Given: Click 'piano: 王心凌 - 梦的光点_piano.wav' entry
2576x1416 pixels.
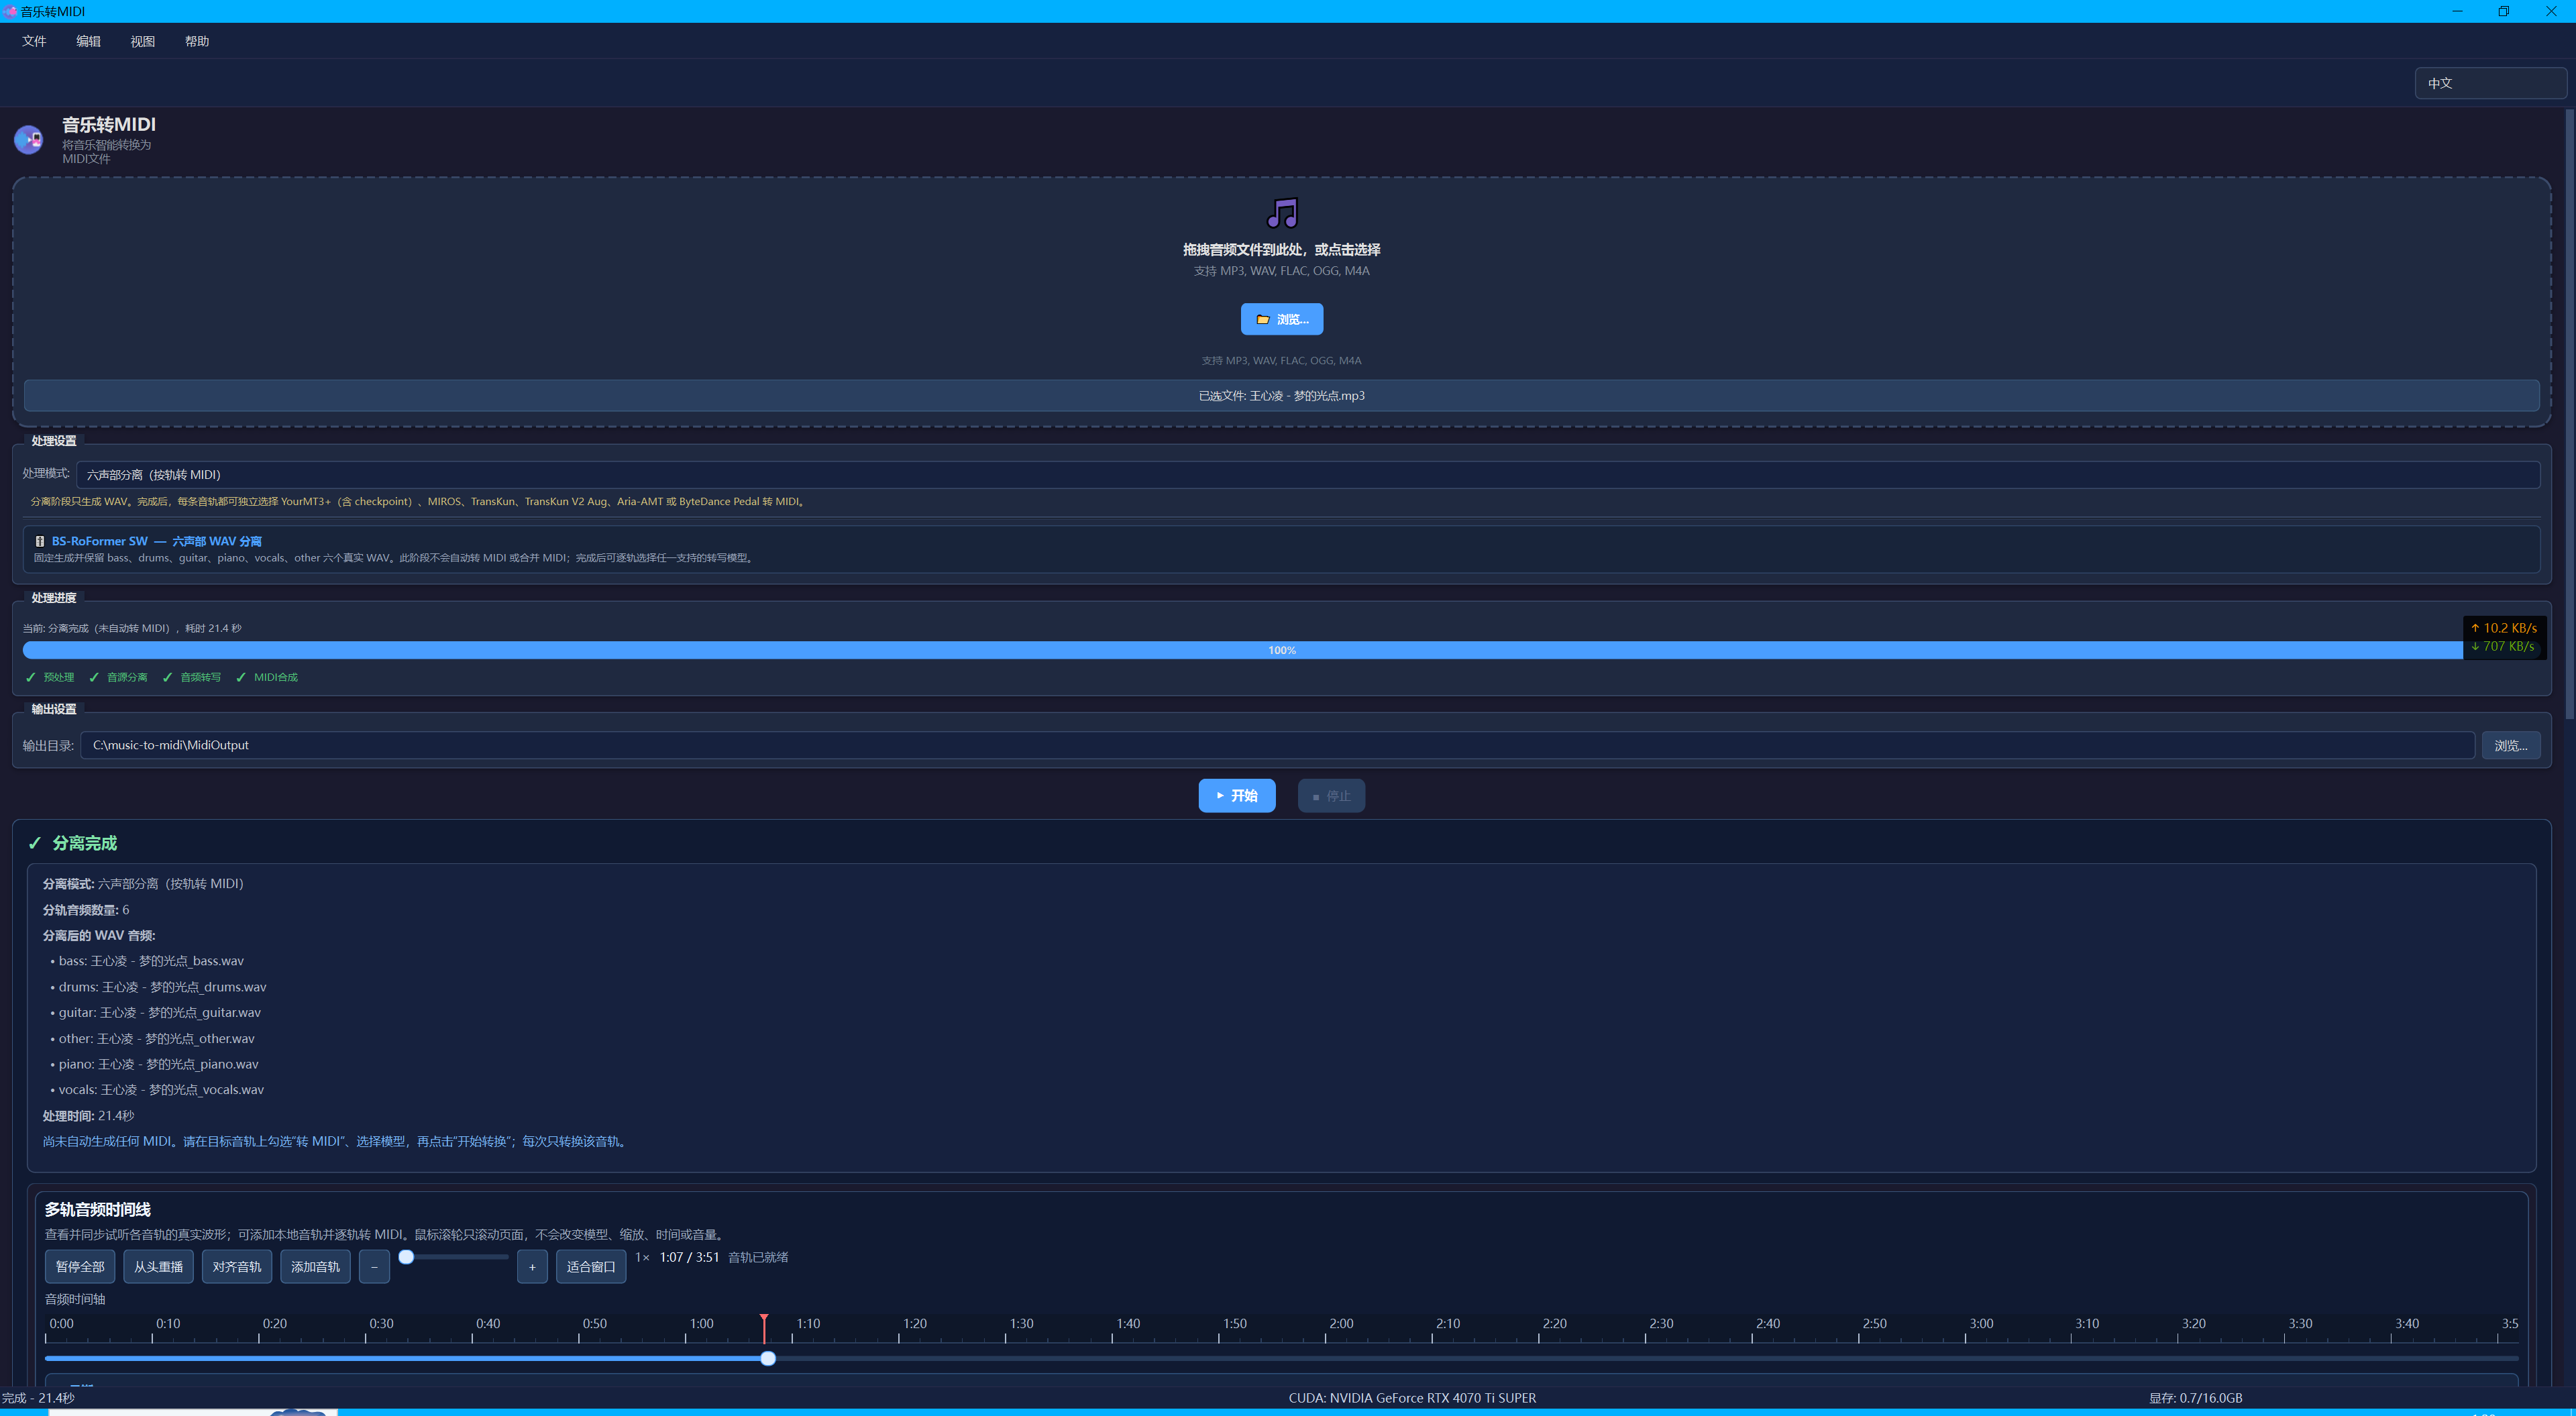Looking at the screenshot, I should 158,1064.
